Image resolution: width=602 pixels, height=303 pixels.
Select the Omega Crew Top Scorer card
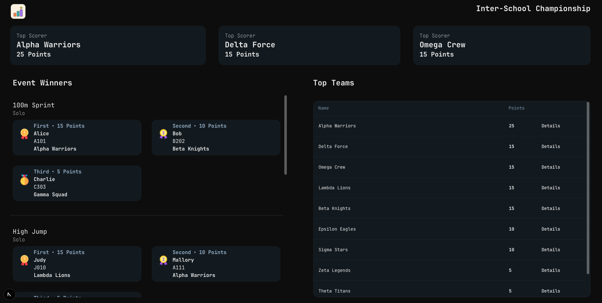[502, 45]
